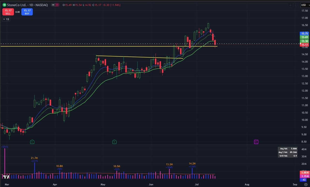Click the StoneCo Ltd. symbol title

(17, 5)
